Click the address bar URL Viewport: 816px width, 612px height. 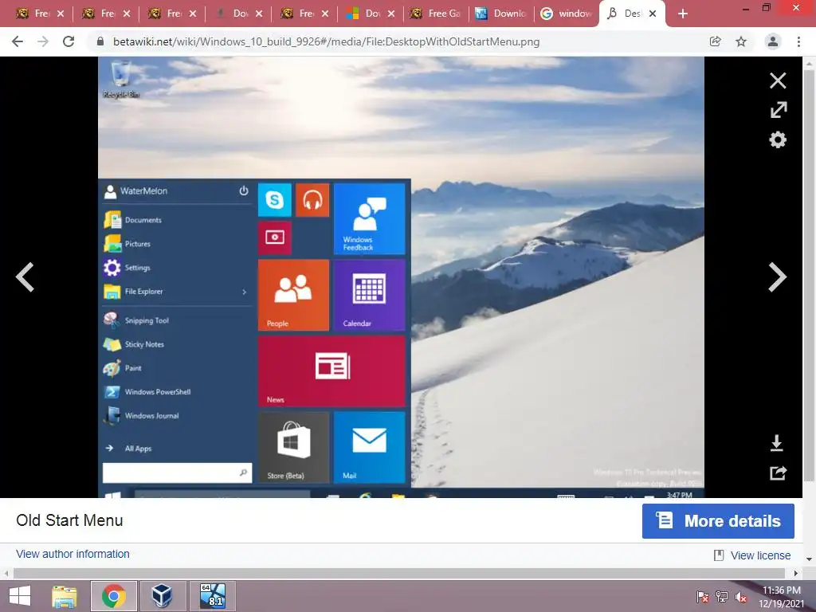coord(326,41)
